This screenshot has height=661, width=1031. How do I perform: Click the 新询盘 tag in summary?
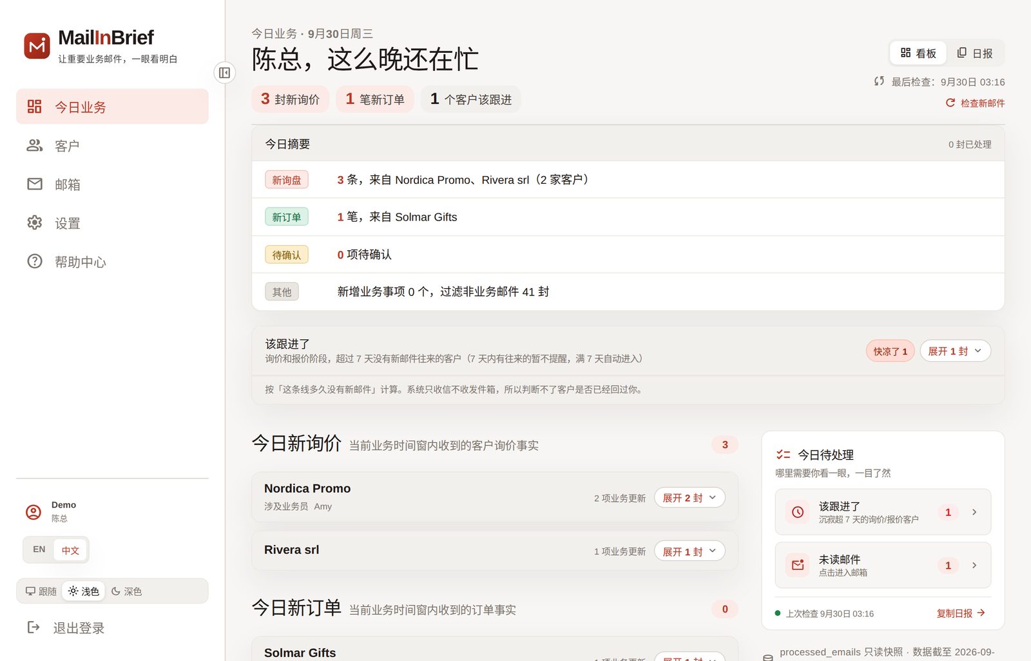287,180
